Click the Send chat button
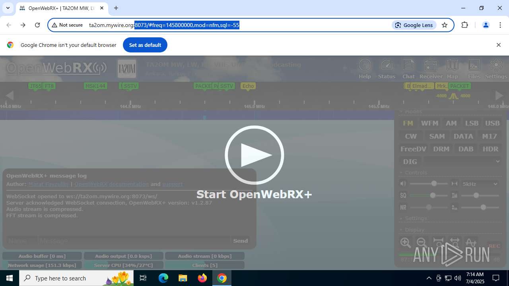The width and height of the screenshot is (509, 286). (241, 241)
